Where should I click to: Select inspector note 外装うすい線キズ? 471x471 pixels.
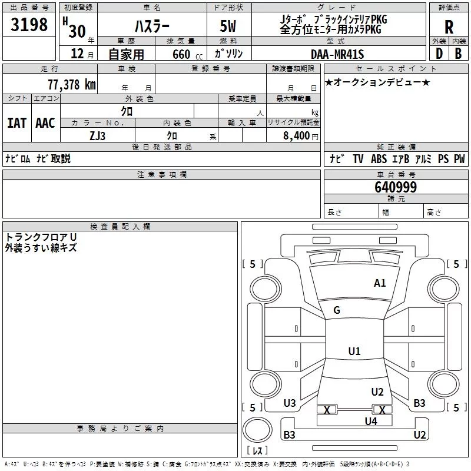pyautogui.click(x=41, y=248)
